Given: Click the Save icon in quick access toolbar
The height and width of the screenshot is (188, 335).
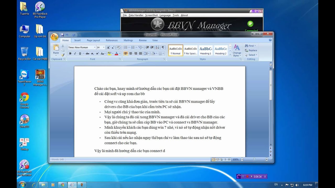Looking at the screenshot, I should click(62, 35).
